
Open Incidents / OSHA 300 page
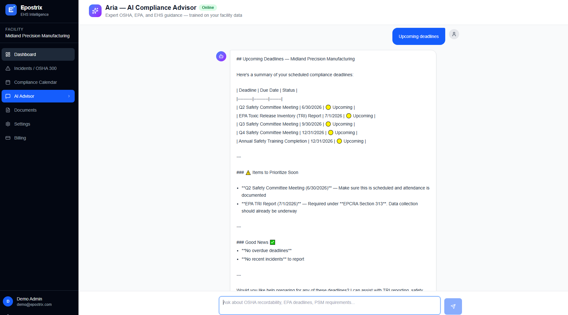point(38,68)
